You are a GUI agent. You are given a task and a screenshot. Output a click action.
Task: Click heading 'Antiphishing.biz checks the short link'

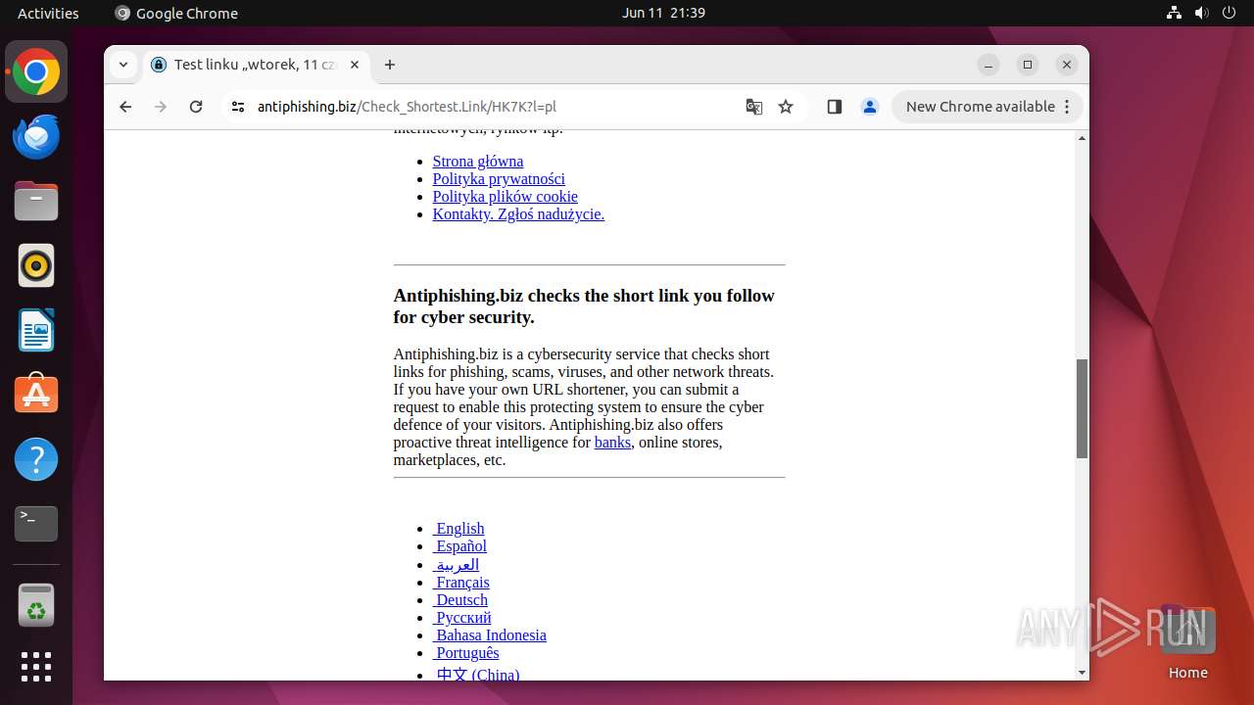point(584,306)
